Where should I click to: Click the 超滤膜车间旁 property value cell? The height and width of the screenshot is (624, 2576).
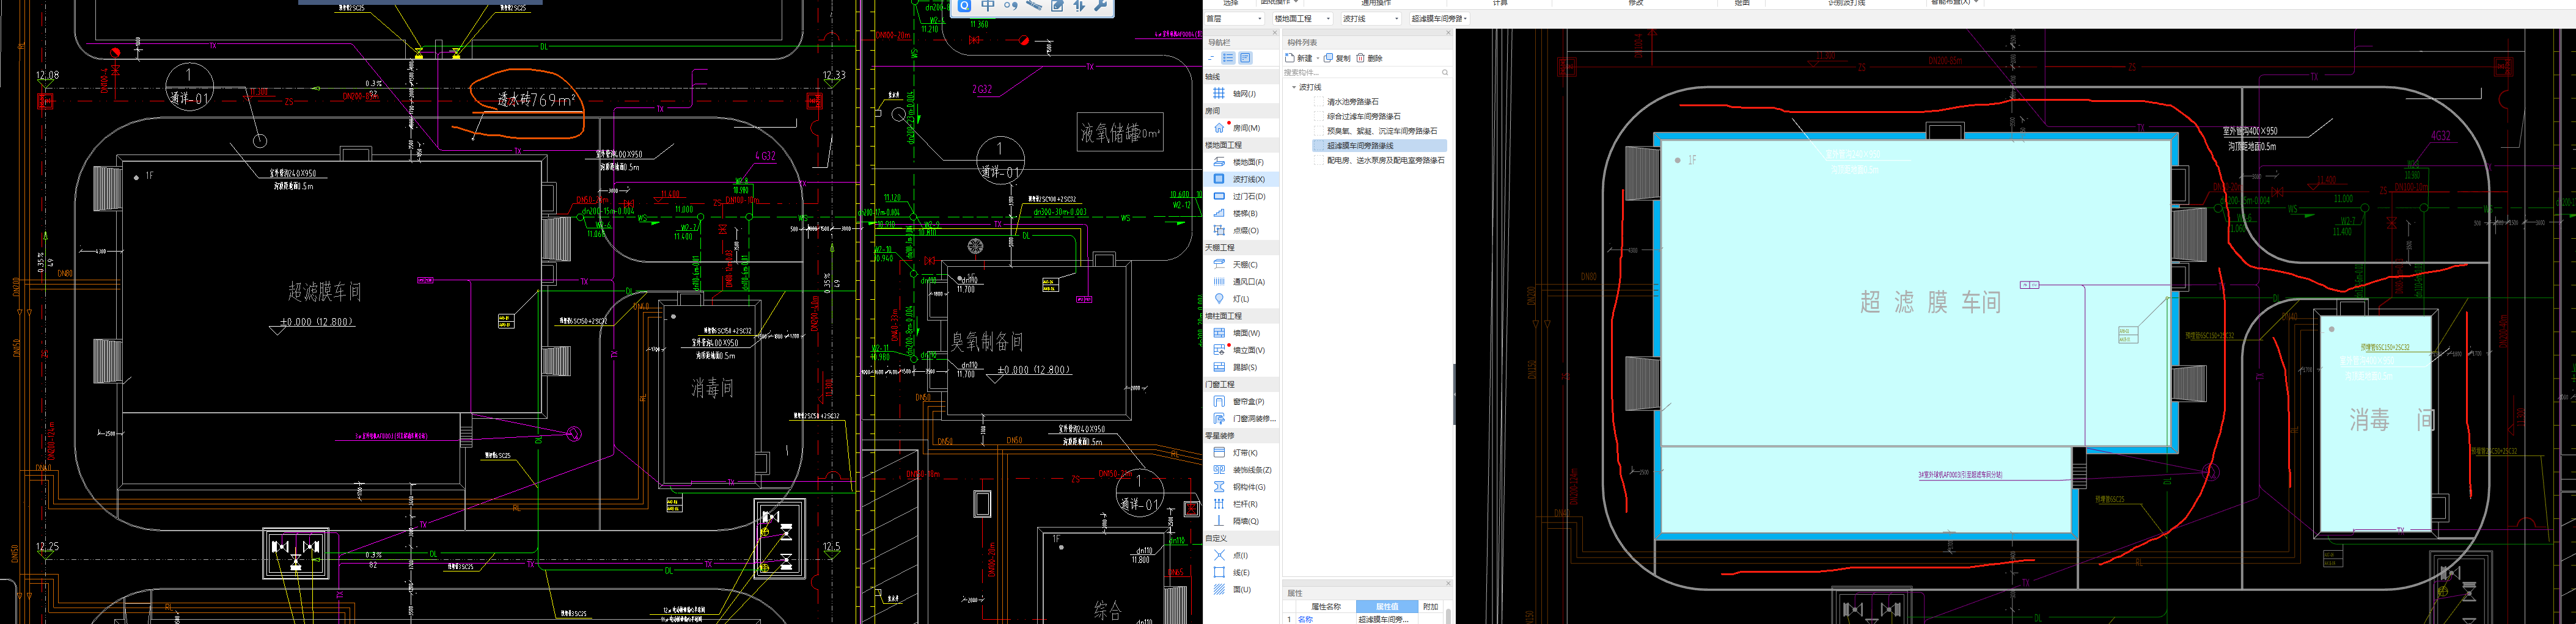click(1387, 620)
